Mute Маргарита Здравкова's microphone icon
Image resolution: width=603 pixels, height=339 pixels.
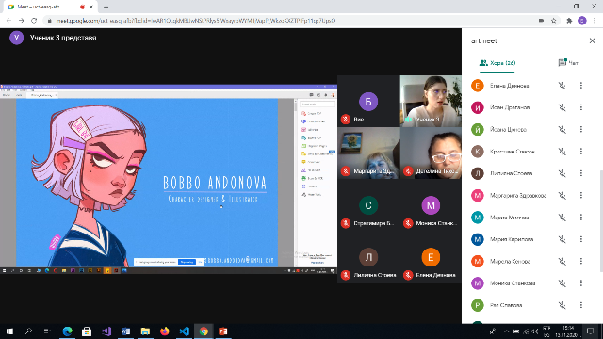(x=562, y=195)
